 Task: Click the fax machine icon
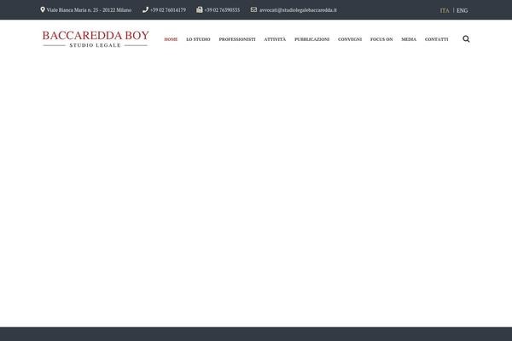[x=199, y=9]
